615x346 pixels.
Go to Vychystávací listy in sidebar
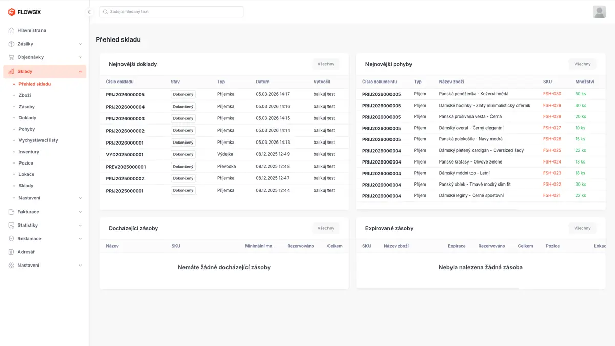click(38, 140)
